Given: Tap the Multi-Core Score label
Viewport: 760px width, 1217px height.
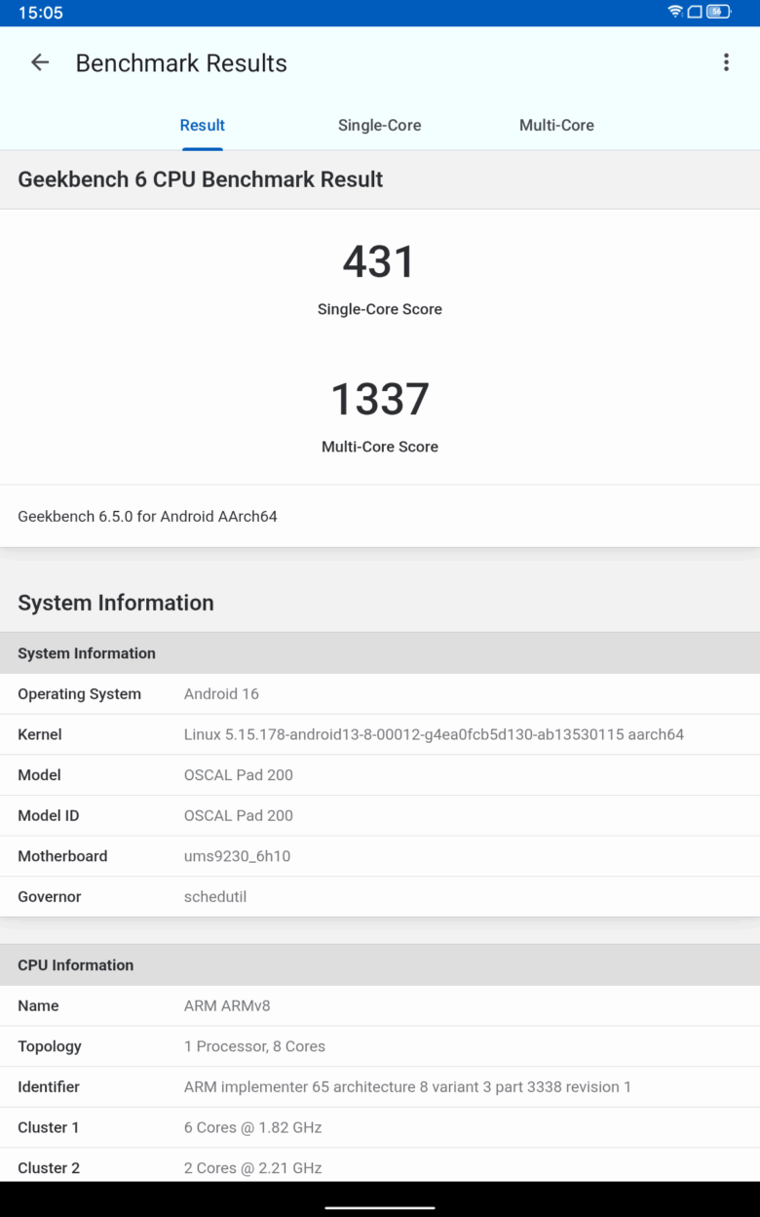Looking at the screenshot, I should tap(380, 447).
